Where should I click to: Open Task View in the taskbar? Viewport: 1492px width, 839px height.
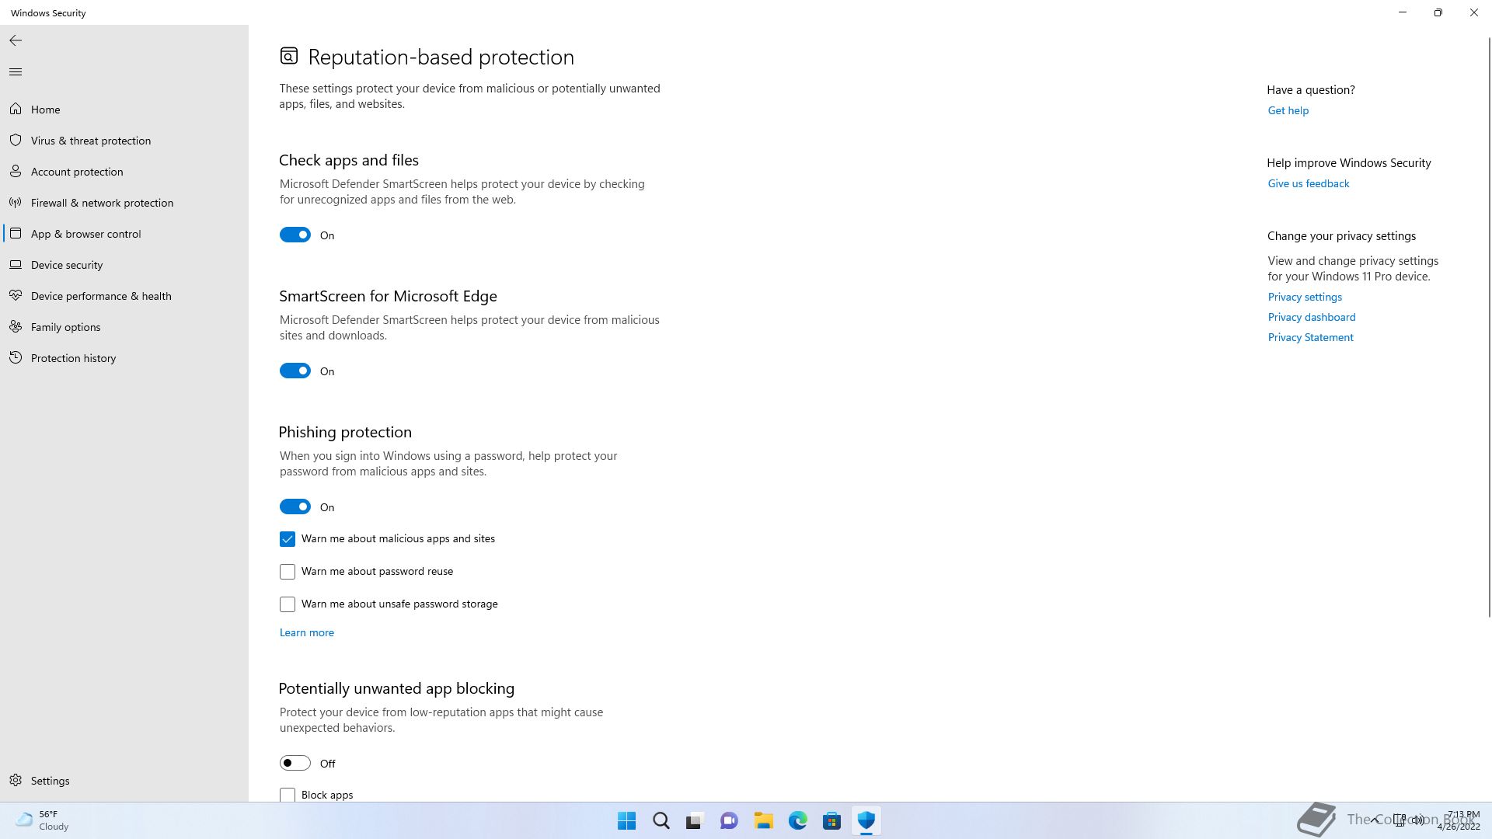click(695, 820)
